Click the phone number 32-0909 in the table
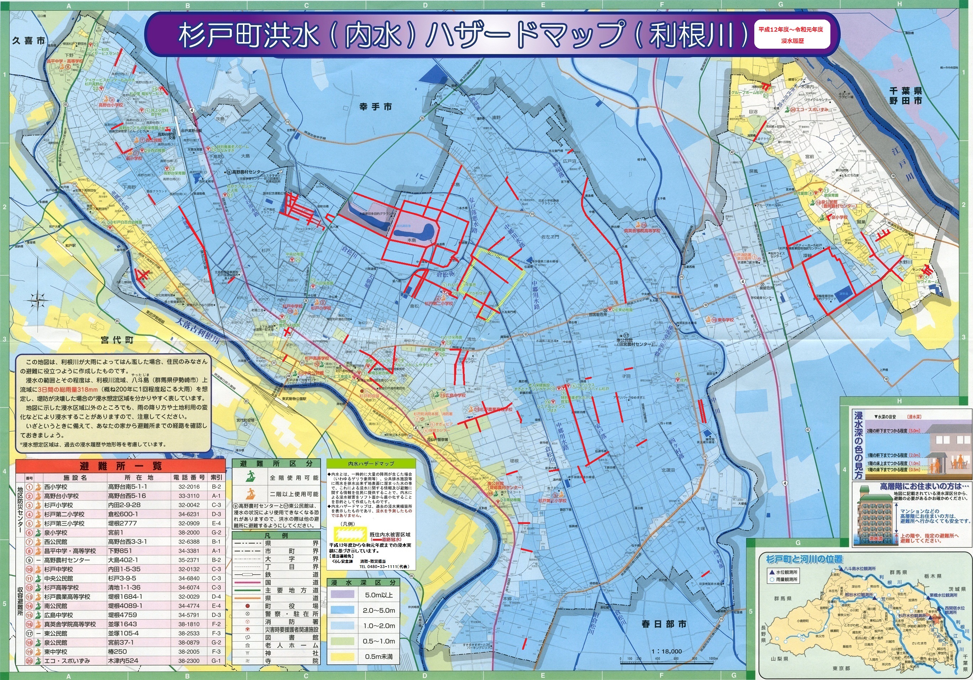973x680 pixels. click(x=188, y=523)
